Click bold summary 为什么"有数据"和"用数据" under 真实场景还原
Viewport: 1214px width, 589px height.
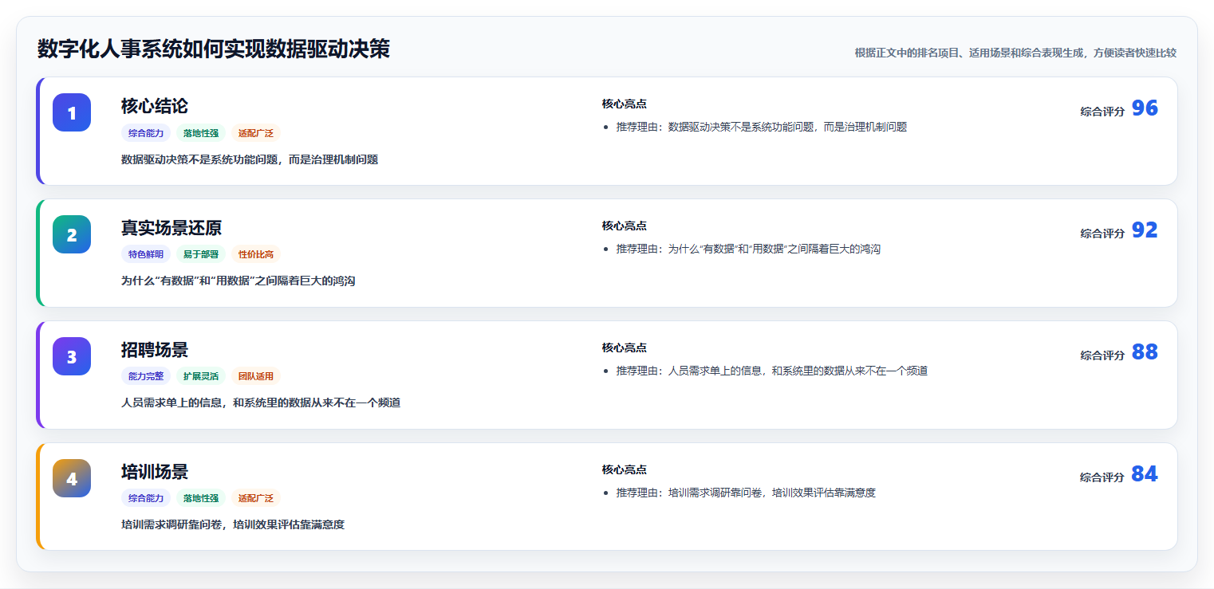point(238,281)
